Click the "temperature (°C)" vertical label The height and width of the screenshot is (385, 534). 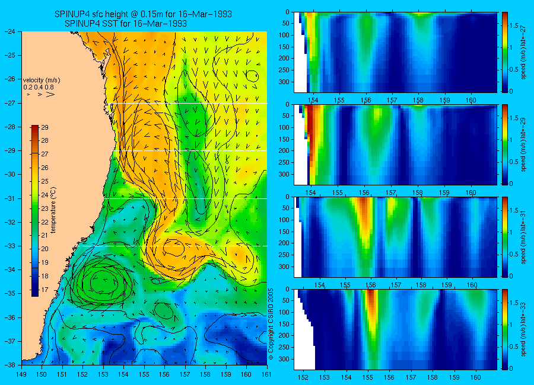coord(53,210)
